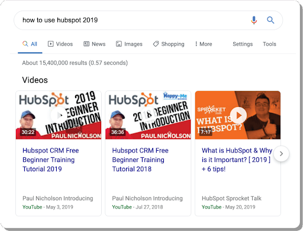303x231 pixels.
Task: Click the 36:36 duration badge
Action: (118, 132)
